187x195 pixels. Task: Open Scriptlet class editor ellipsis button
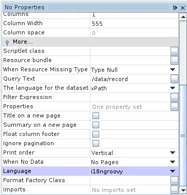click(x=174, y=51)
